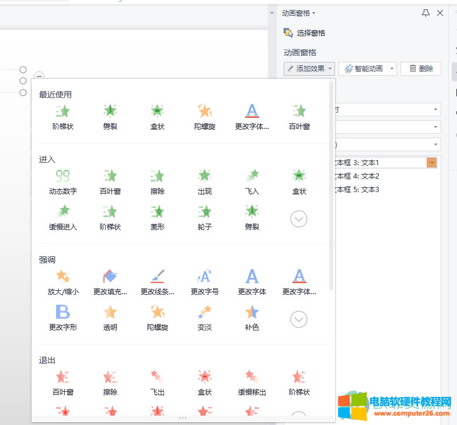Click the effects list vertical scrollbar
457x425 pixels.
point(332,187)
